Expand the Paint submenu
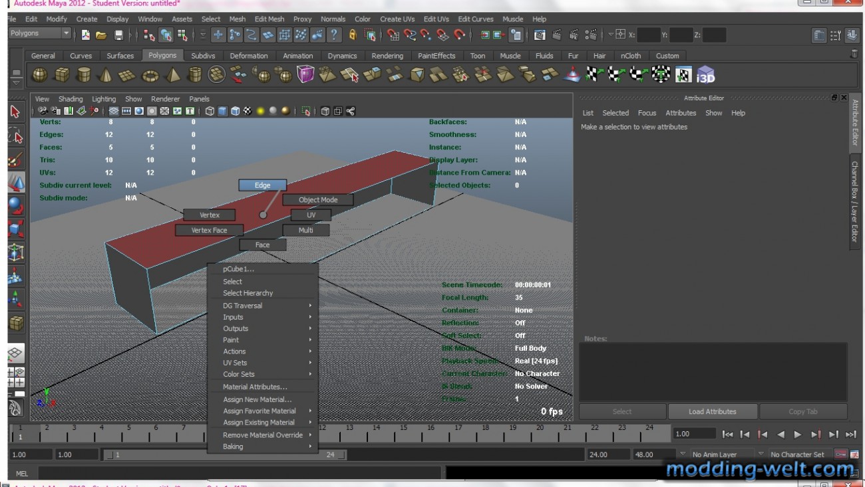Viewport: 865px width, 487px height. coord(263,340)
